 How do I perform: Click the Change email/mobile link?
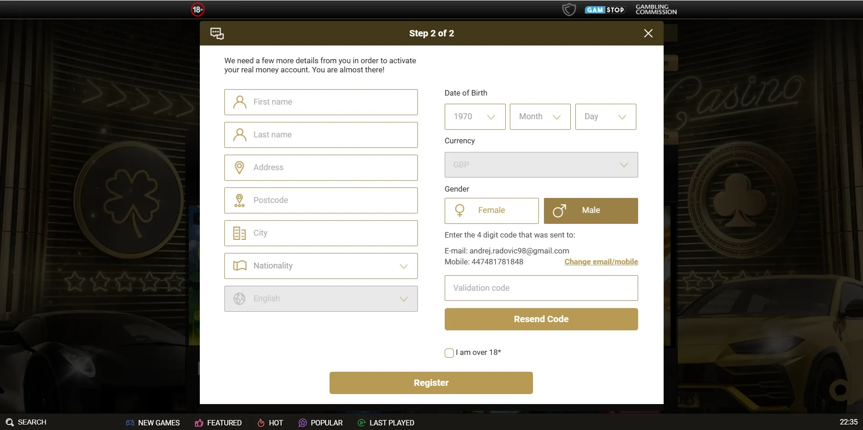point(601,262)
